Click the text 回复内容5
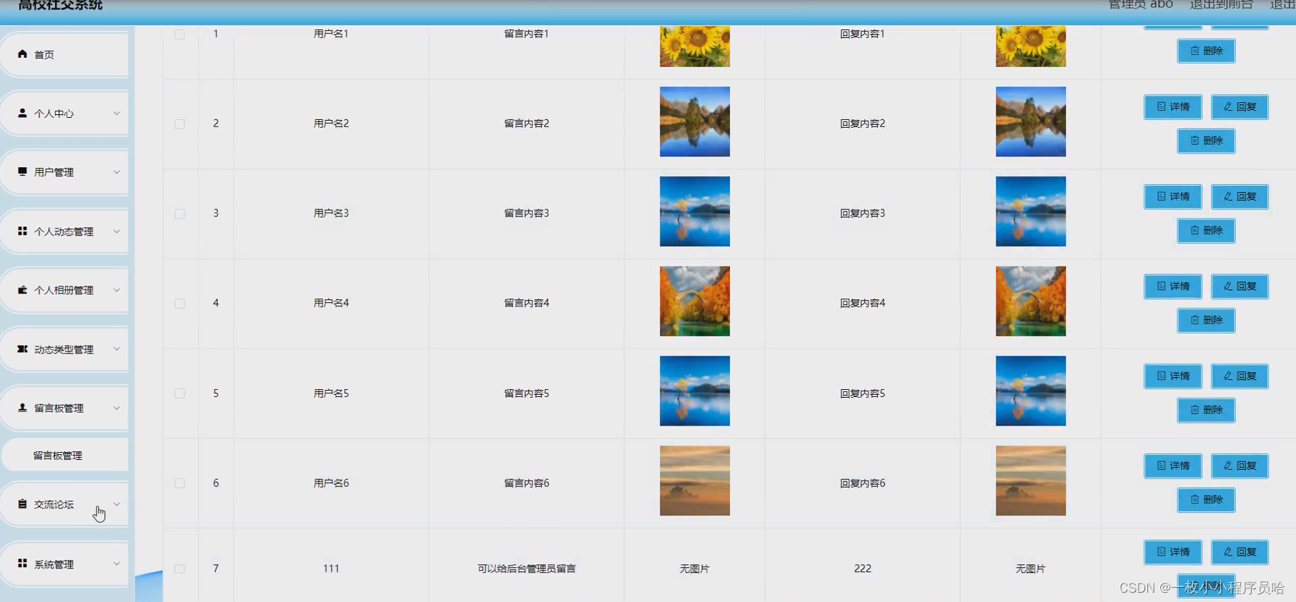This screenshot has width=1296, height=602. coord(863,393)
